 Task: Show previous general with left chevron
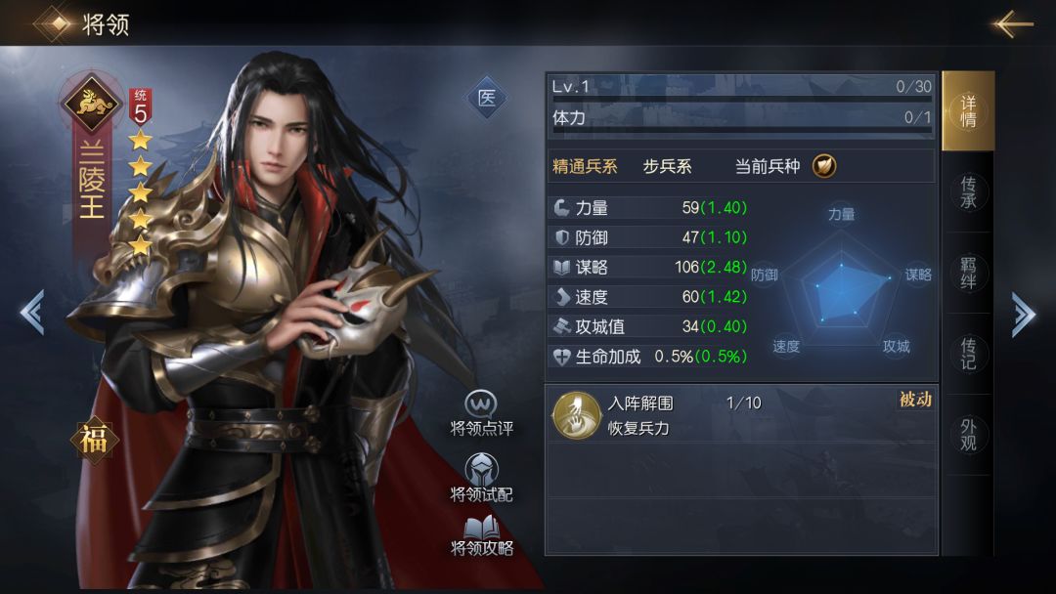tap(32, 312)
